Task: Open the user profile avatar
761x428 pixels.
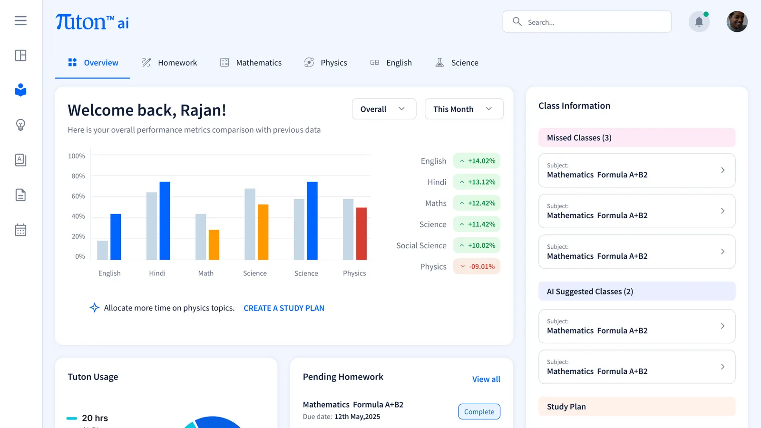Action: coord(737,21)
